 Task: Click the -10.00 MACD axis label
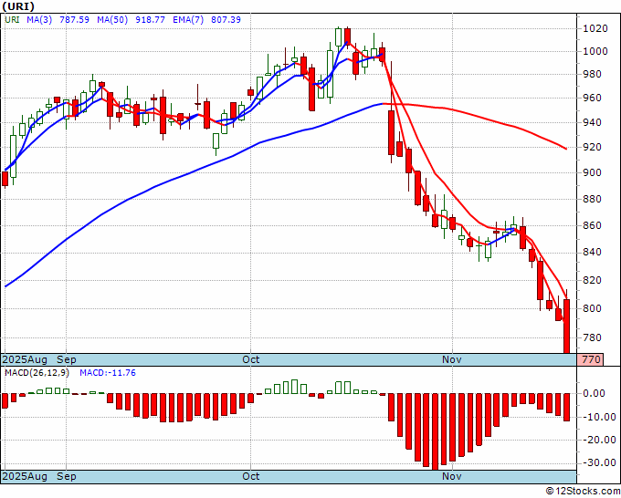599,417
